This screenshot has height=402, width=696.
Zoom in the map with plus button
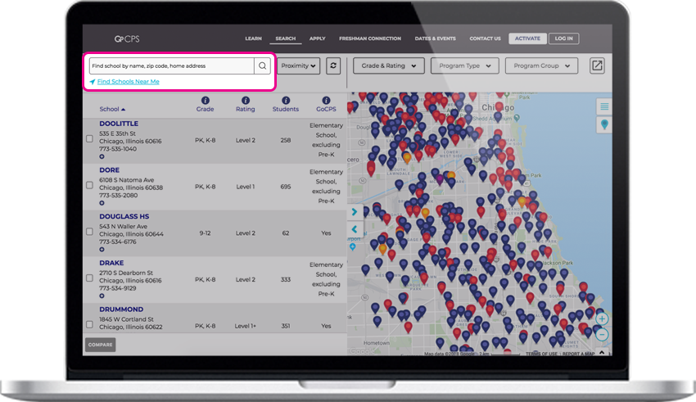click(x=602, y=318)
